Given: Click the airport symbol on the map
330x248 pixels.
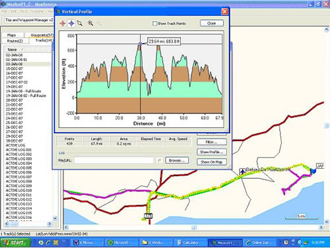Looking at the screenshot, I should 243,171.
